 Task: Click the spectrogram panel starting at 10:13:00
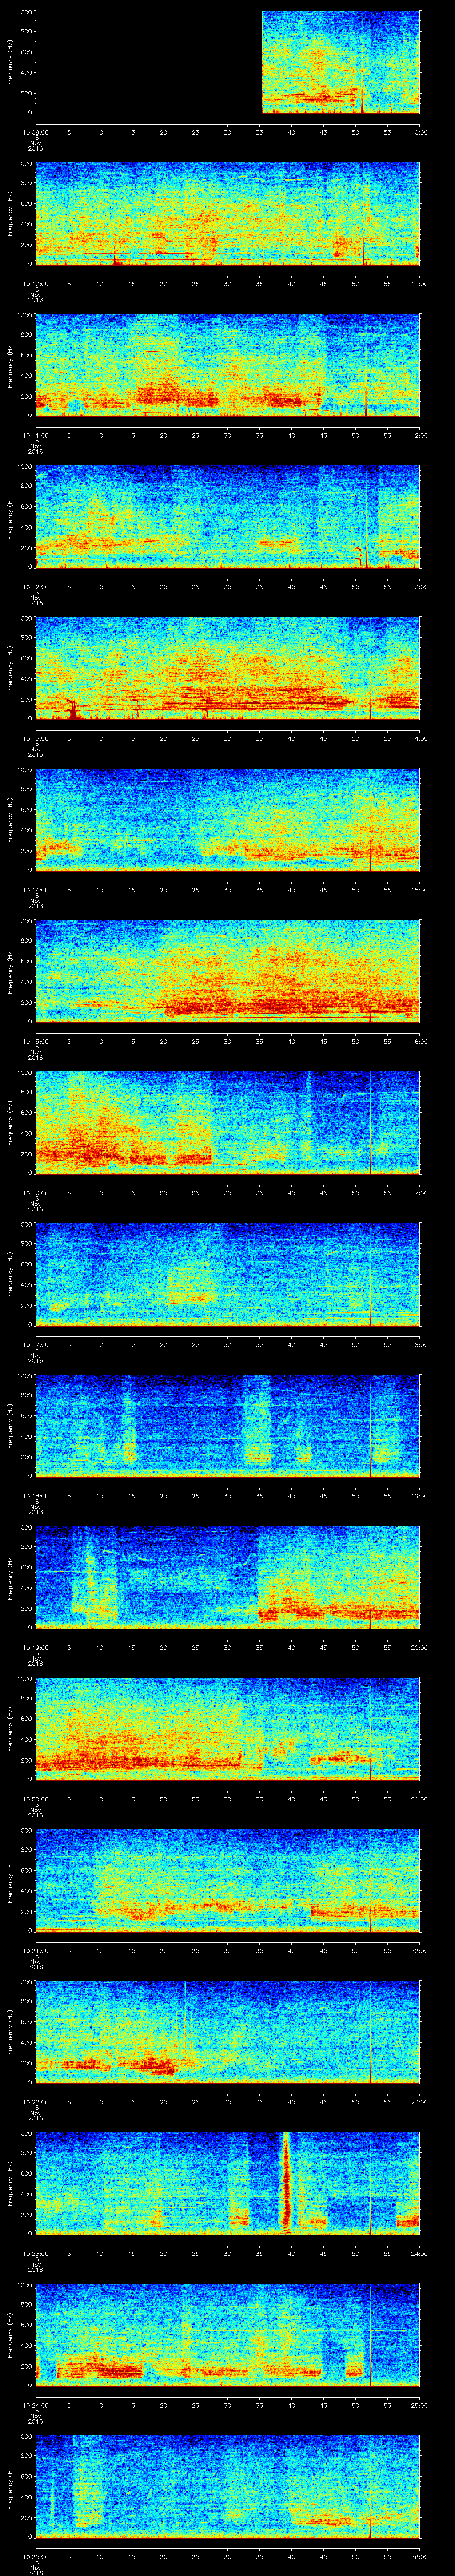[x=228, y=668]
